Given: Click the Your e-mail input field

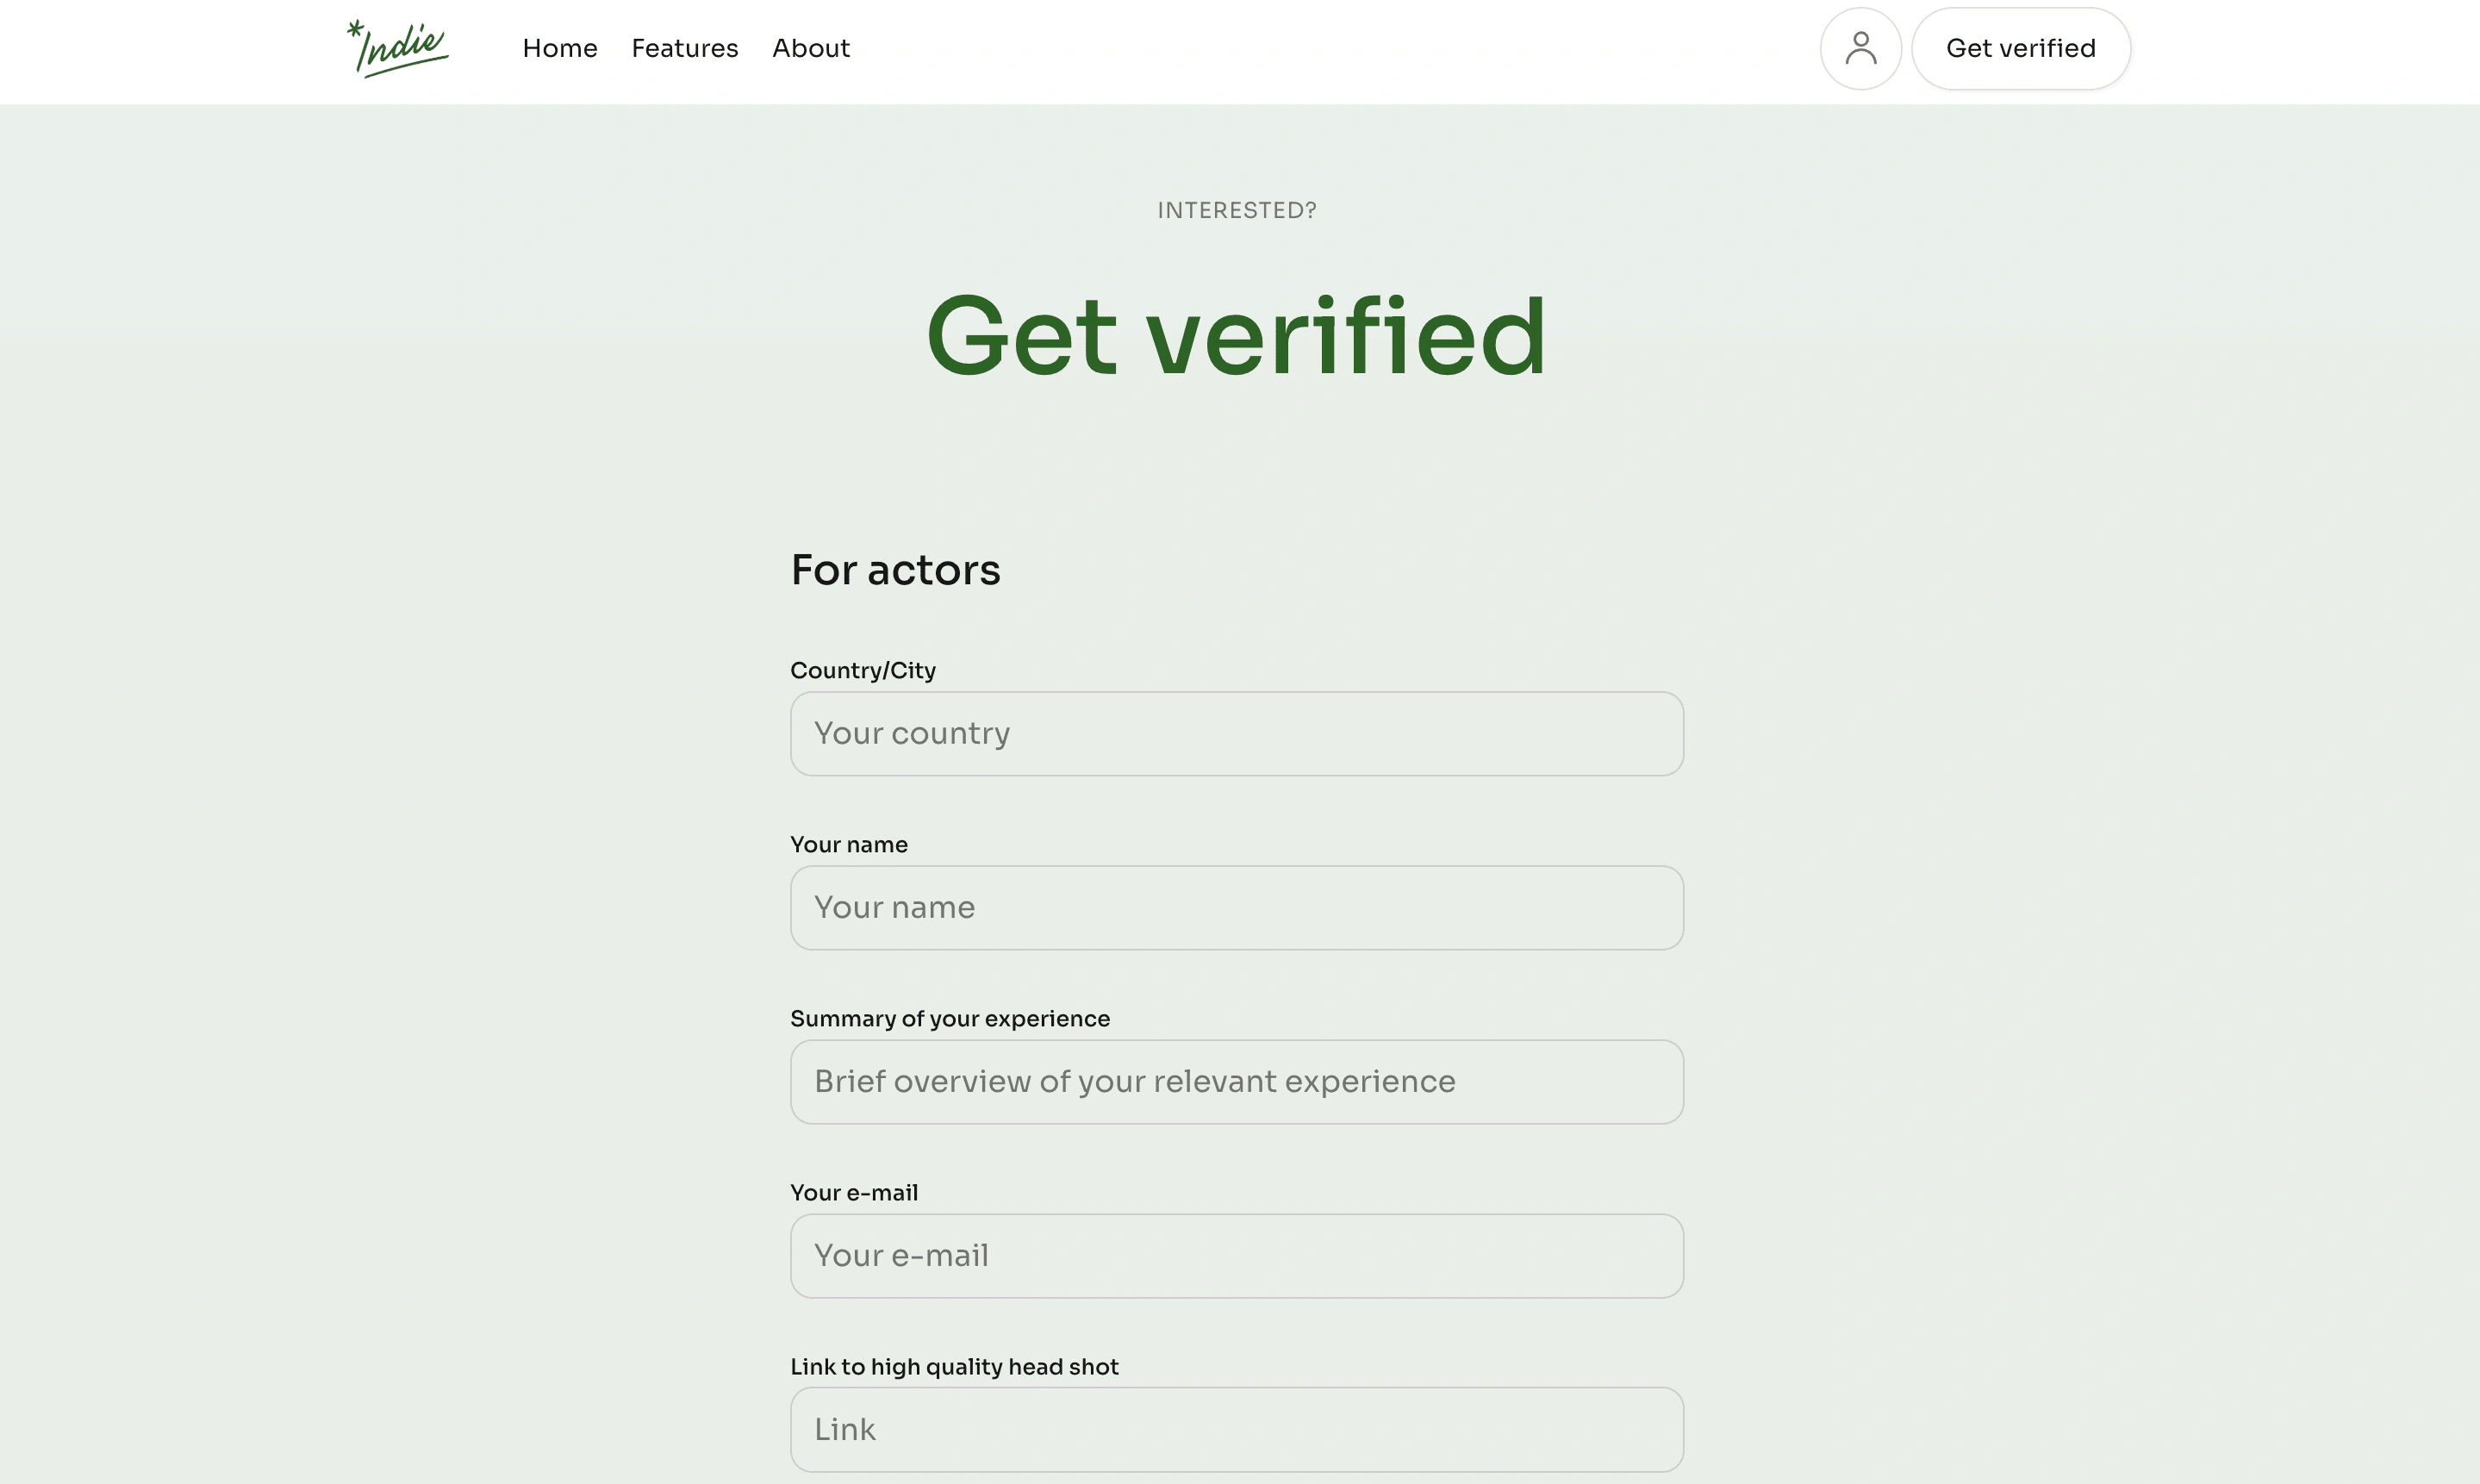Looking at the screenshot, I should pyautogui.click(x=1236, y=1255).
